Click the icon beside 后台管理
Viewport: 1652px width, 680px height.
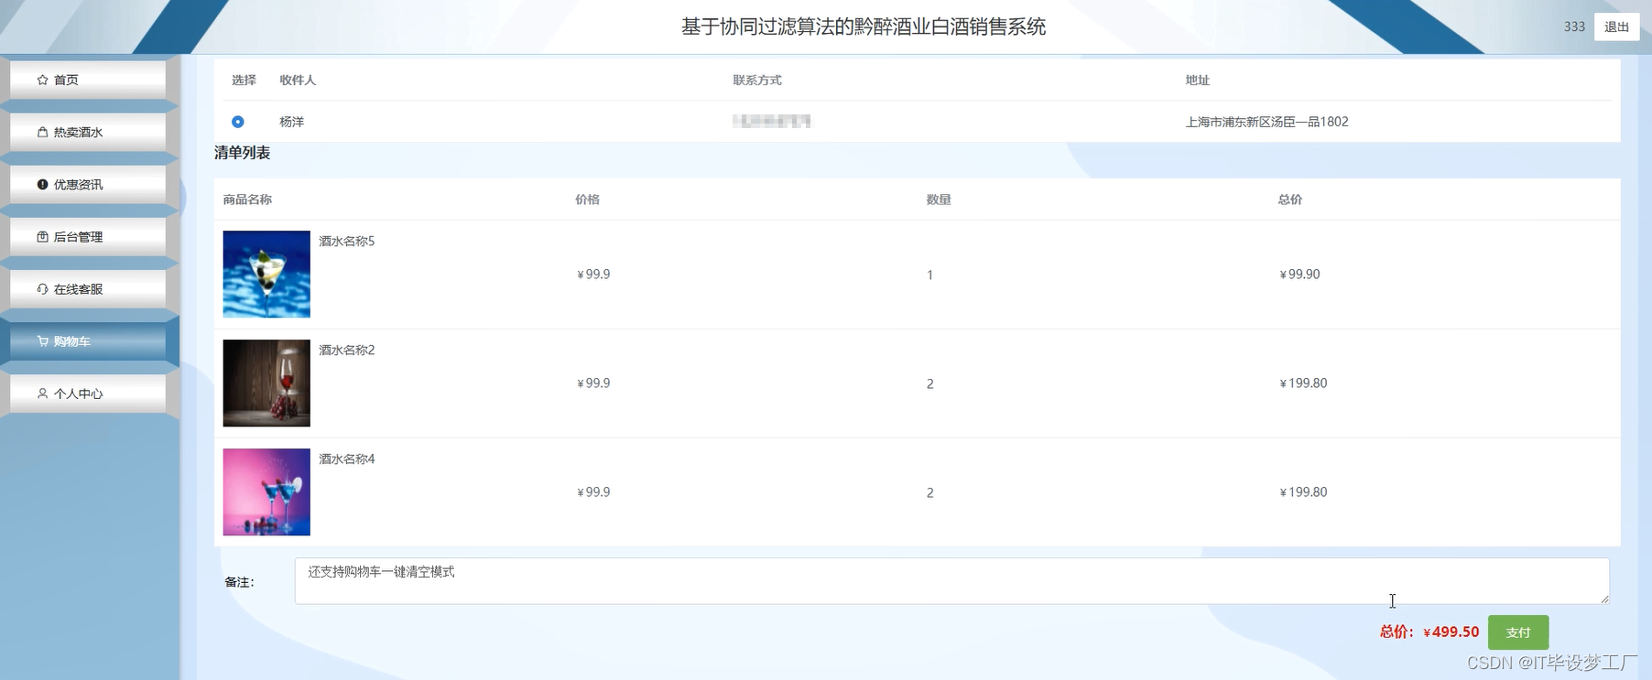(x=42, y=236)
